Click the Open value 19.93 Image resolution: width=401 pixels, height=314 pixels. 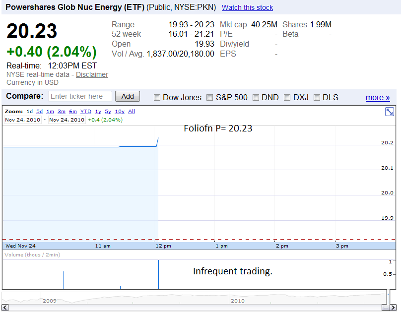pyautogui.click(x=204, y=44)
